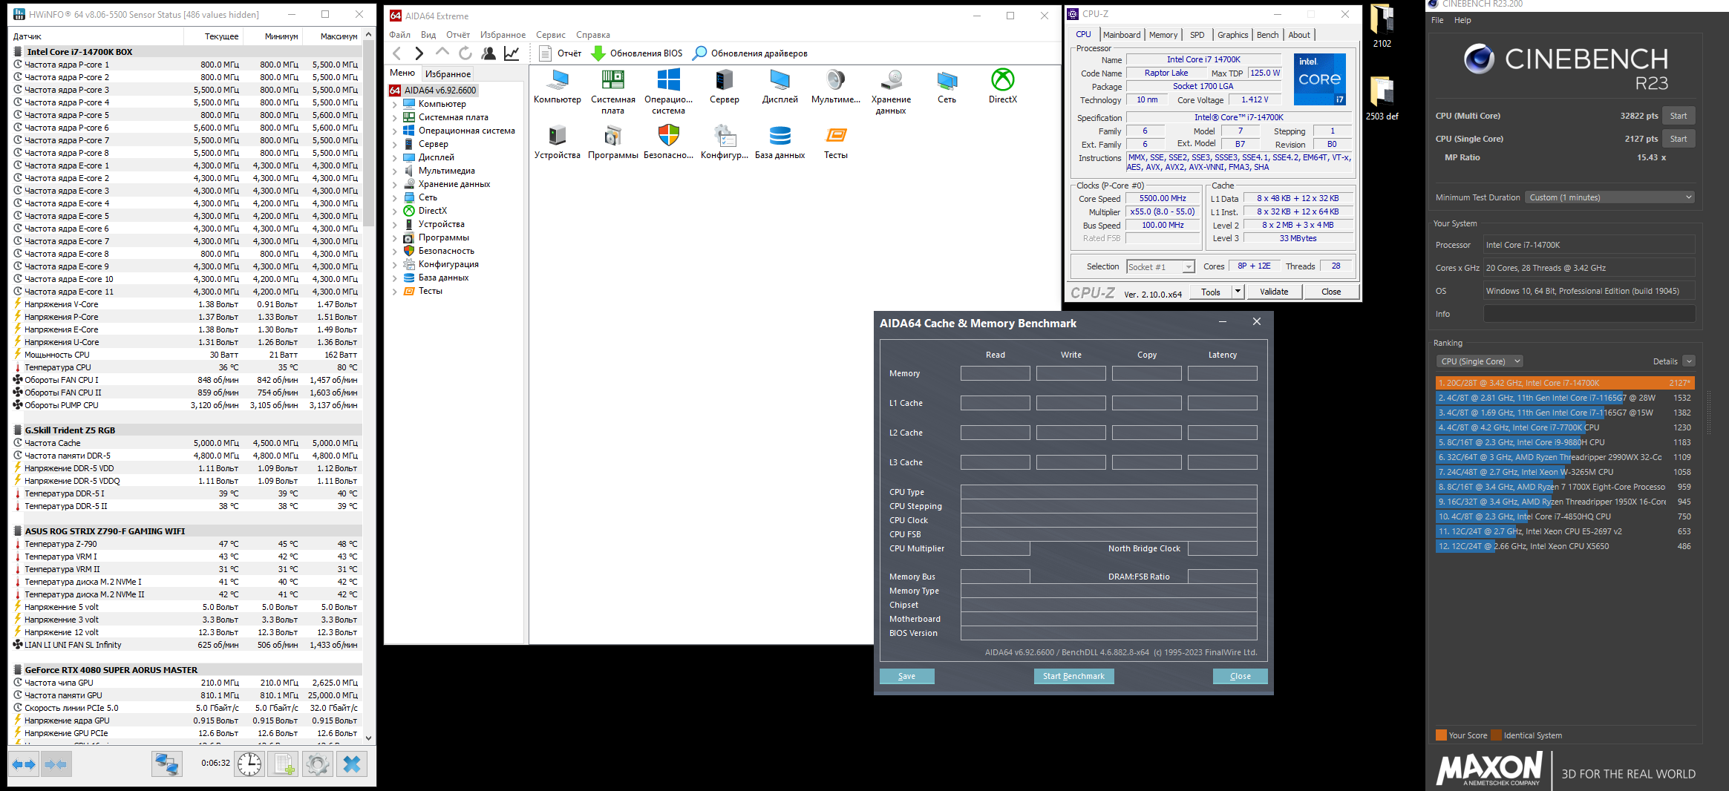This screenshot has width=1729, height=791.
Task: Click AIDA64 toolbar graph chart icon
Action: 511,53
